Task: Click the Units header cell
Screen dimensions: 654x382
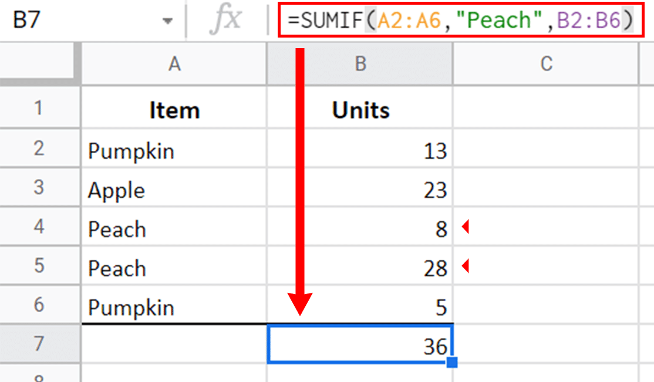Action: 360,110
